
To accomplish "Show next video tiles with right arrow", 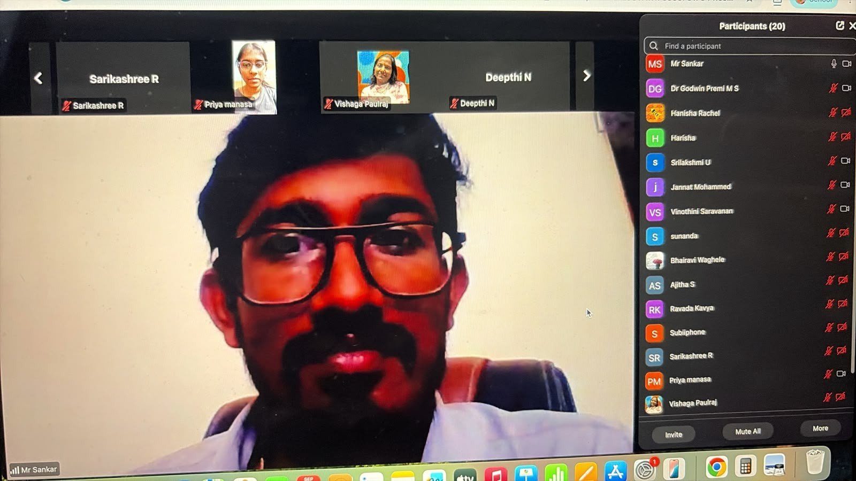I will pyautogui.click(x=586, y=76).
